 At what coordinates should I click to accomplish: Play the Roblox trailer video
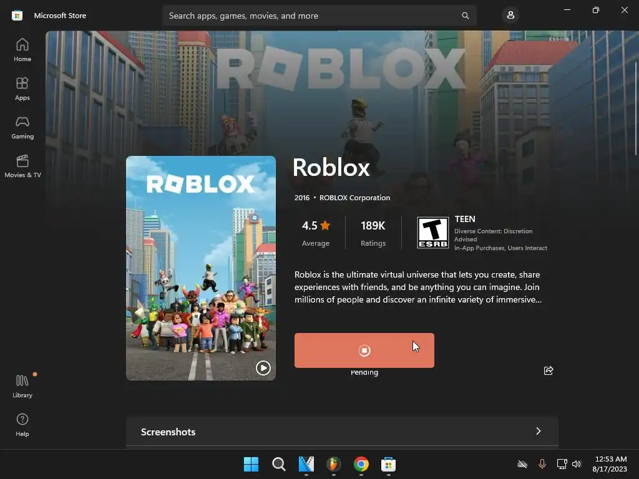tap(263, 368)
